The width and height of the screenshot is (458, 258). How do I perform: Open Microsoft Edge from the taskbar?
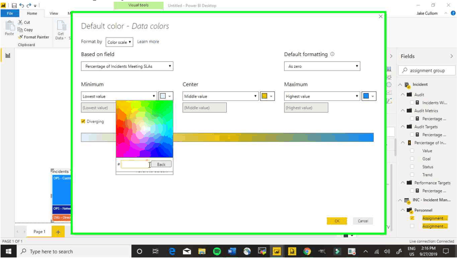[172, 251]
